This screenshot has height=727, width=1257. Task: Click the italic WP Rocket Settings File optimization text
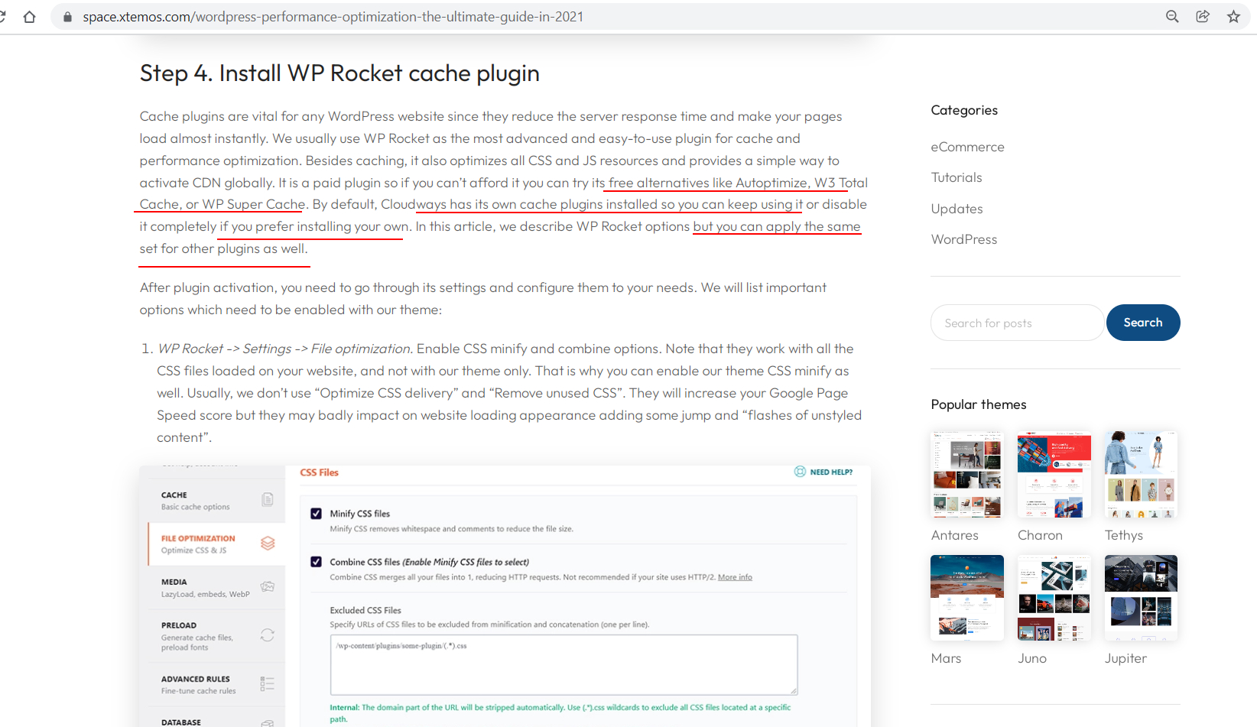[285, 349]
